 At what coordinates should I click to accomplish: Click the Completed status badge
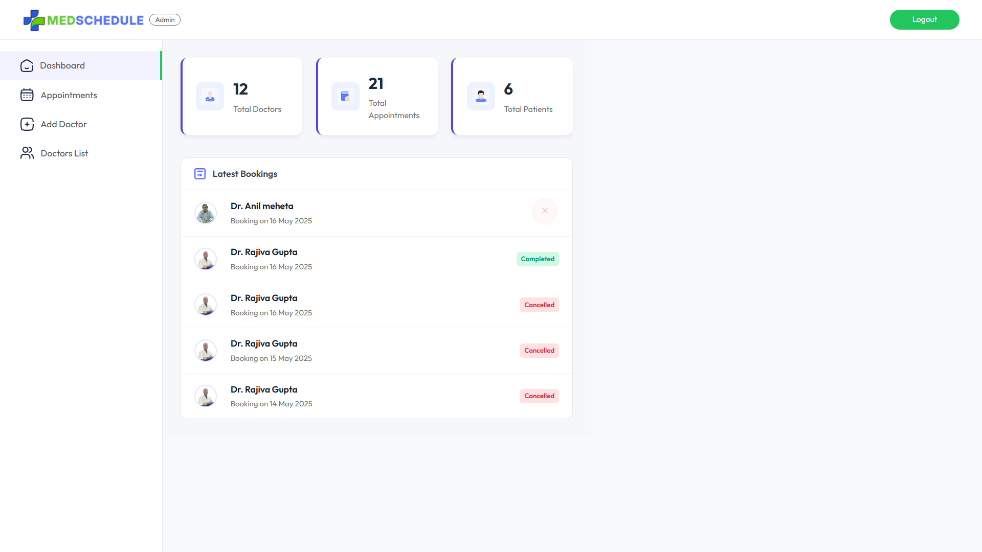coord(537,259)
